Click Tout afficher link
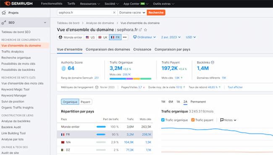273x155 pixels. click(x=235, y=87)
